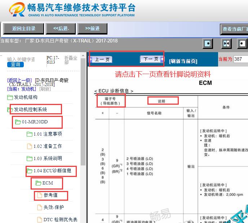The width and height of the screenshot is (248, 223).
Task: Click the 返回主目录 button
Action: click(23, 28)
